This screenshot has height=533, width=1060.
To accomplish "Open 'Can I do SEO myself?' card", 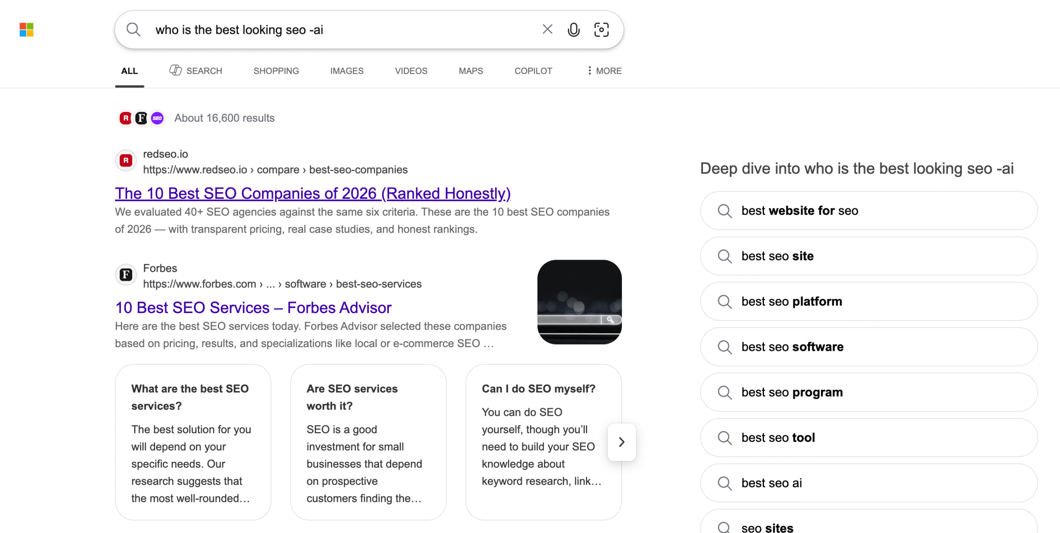I will [543, 442].
